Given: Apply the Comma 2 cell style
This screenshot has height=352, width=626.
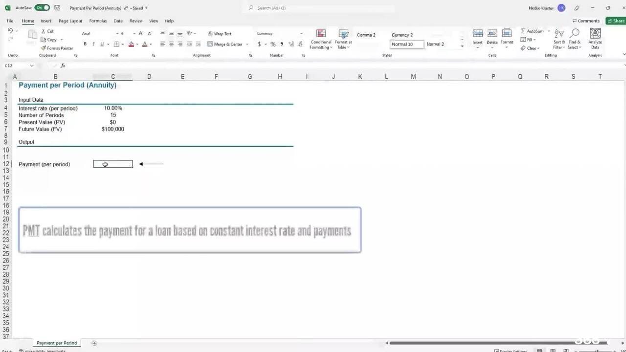Looking at the screenshot, I should 366,35.
